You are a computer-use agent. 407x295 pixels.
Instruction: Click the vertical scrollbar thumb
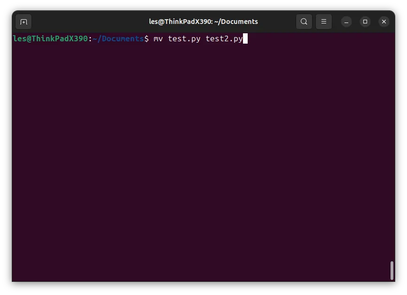(x=391, y=271)
